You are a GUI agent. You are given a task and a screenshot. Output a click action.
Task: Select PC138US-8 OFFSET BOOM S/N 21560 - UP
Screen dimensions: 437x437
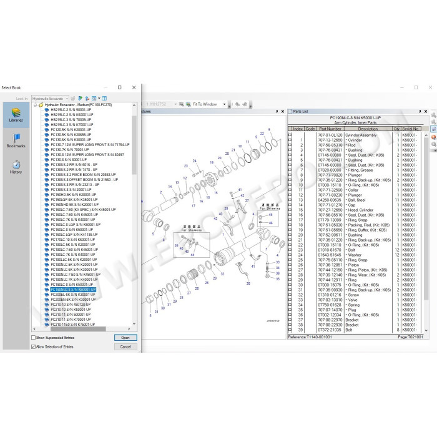[84, 180]
